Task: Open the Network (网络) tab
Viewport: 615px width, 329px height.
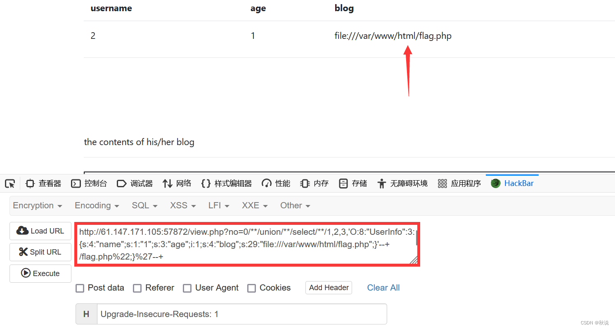Action: point(177,184)
